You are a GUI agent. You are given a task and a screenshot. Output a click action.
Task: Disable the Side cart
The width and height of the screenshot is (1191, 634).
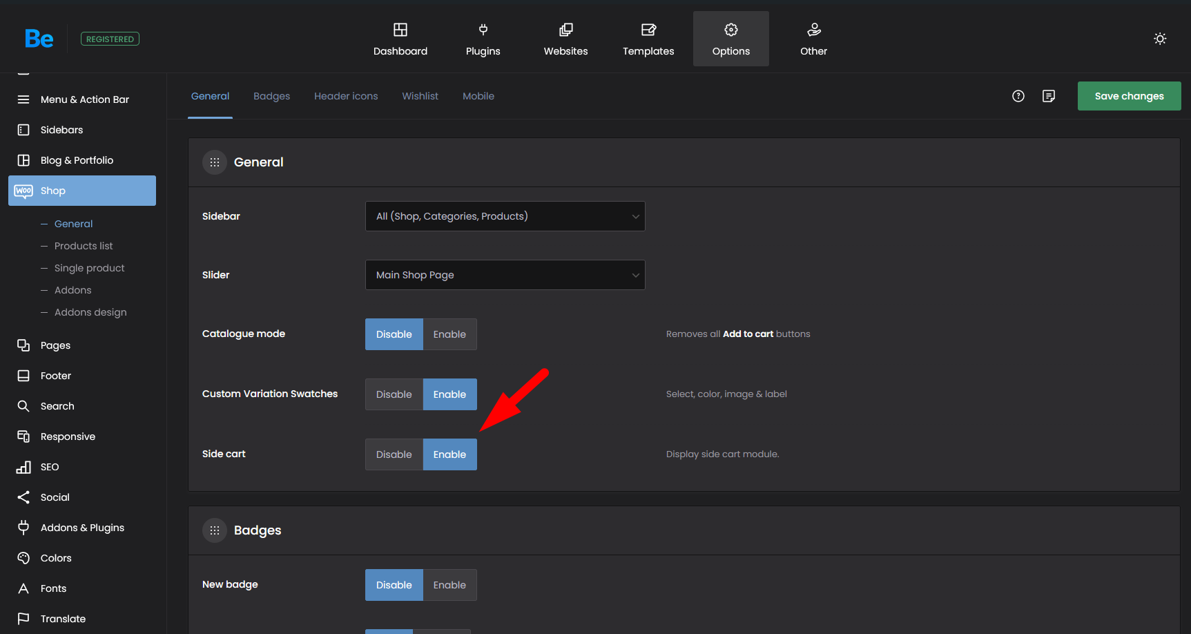tap(394, 454)
